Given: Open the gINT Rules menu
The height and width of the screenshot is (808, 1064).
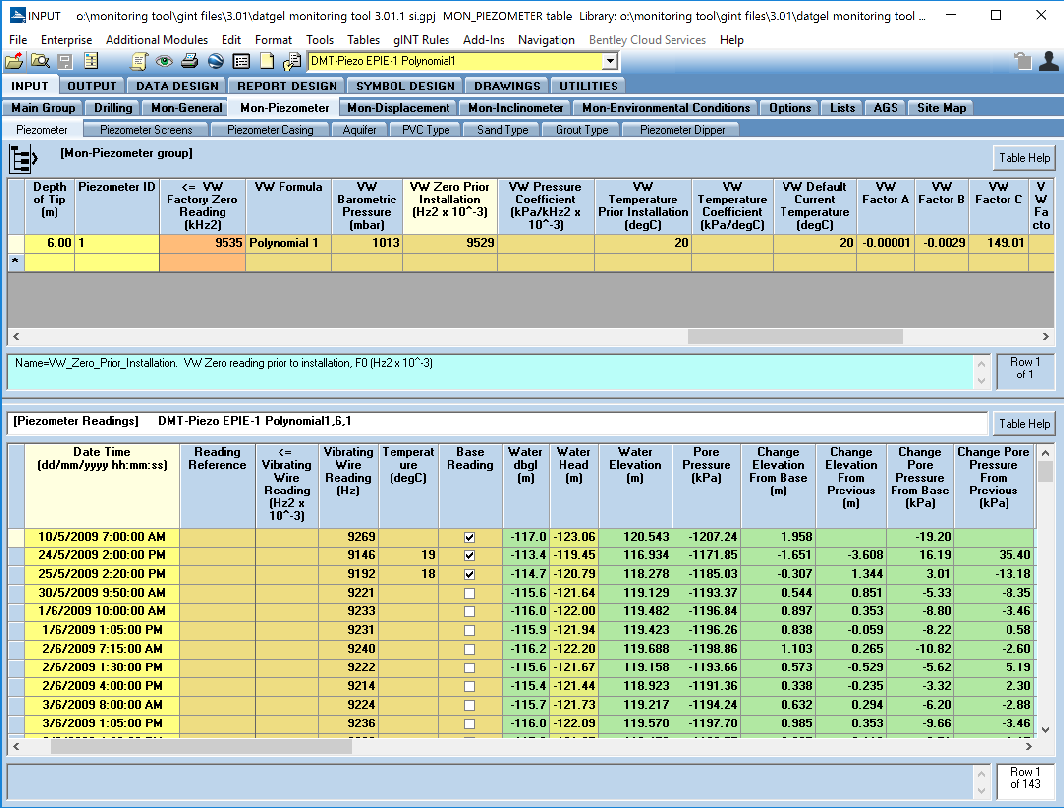Looking at the screenshot, I should tap(421, 40).
